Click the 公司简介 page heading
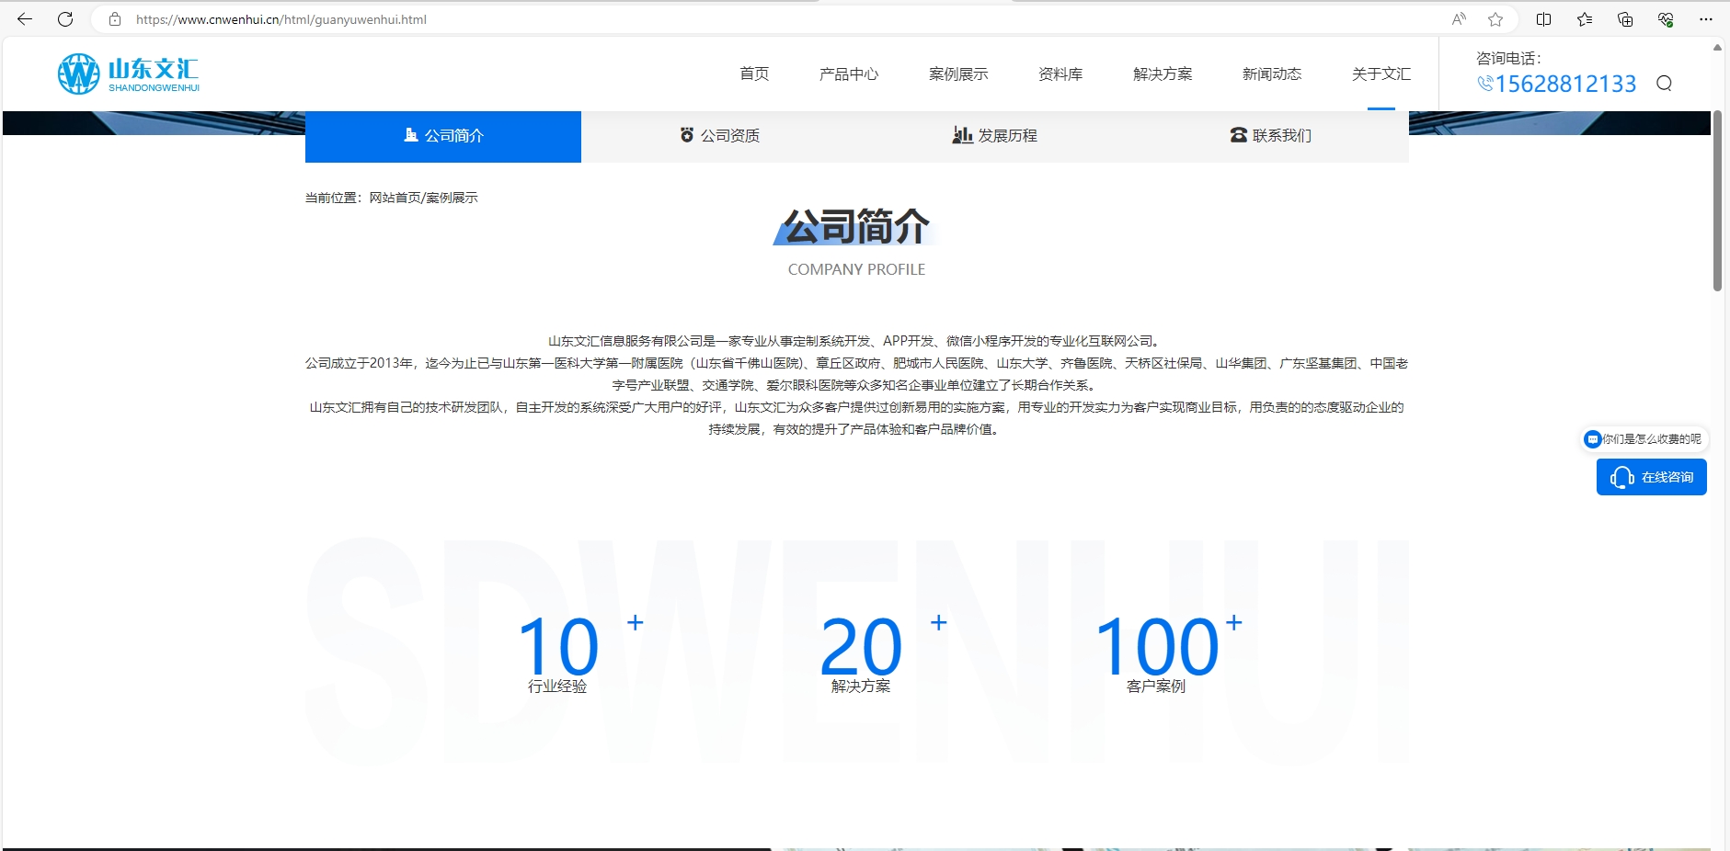The height and width of the screenshot is (851, 1730). pos(856,227)
